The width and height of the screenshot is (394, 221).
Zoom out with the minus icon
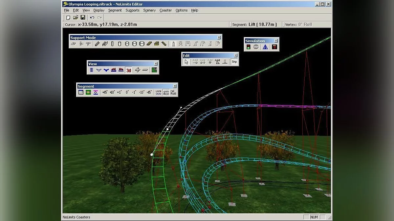145,70
